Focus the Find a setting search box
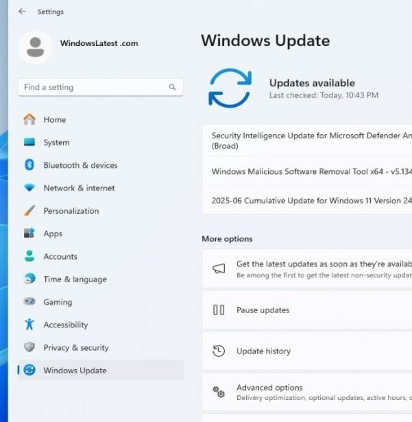This screenshot has height=422, width=412. (101, 87)
